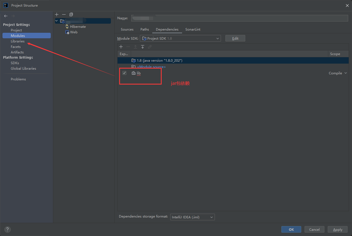Select the Module source row
Image resolution: width=352 pixels, height=236 pixels.
233,67
